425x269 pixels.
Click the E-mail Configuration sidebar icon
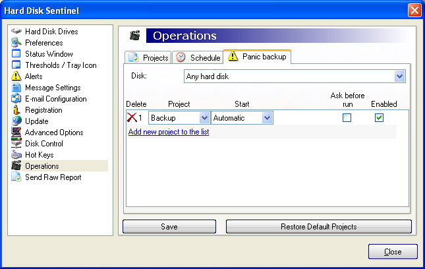pos(16,99)
